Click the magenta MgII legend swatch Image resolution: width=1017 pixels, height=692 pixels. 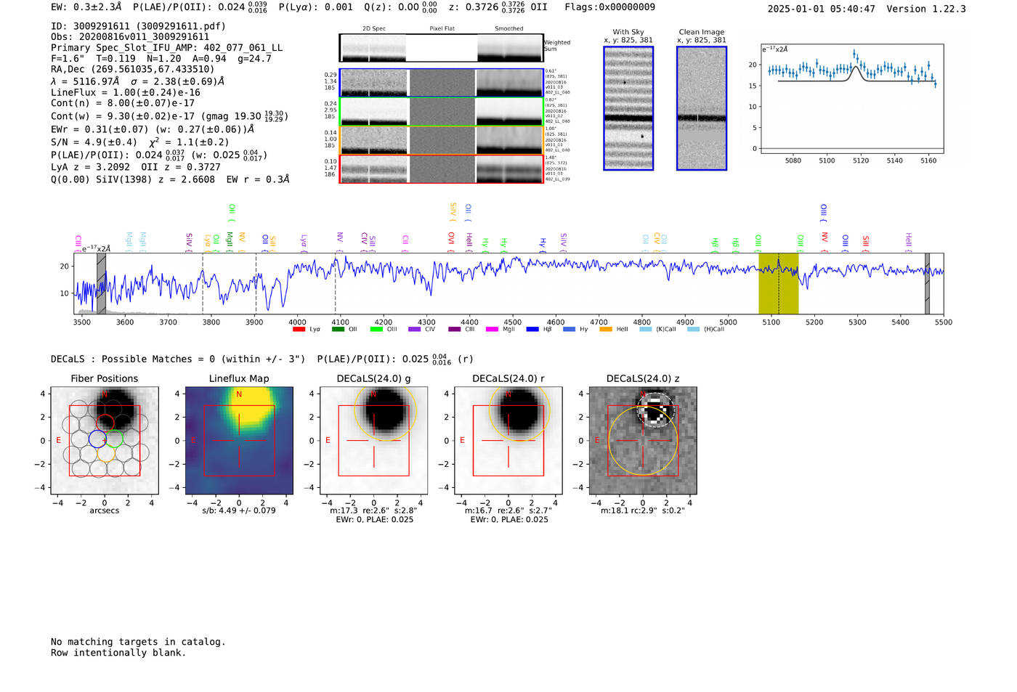pyautogui.click(x=492, y=330)
